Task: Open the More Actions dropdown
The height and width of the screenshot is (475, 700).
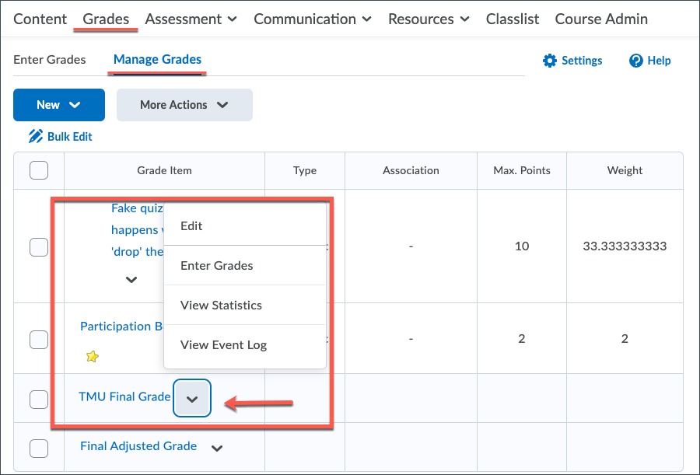Action: click(184, 105)
